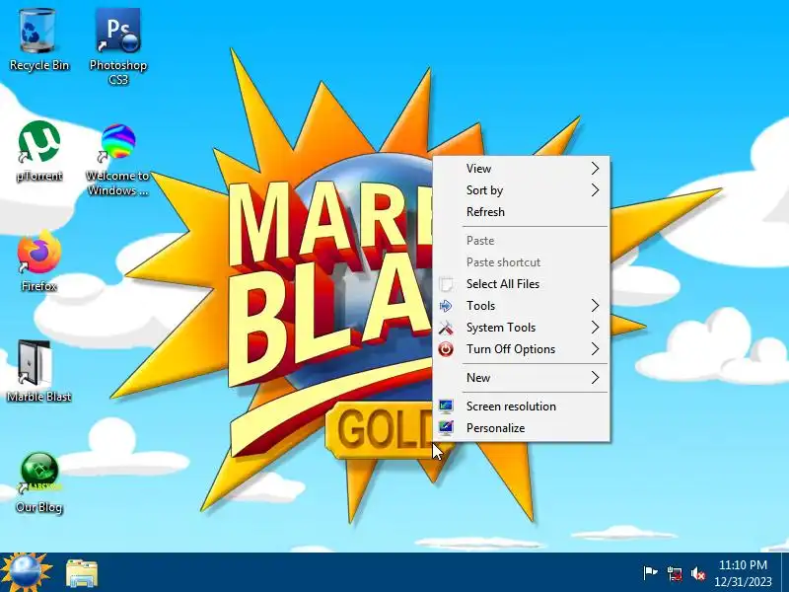
Task: Open Personalize from the context menu
Action: pos(522,428)
